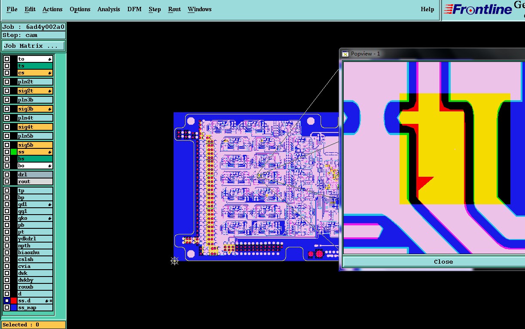
Task: Select the ydkdrl layer row
Action: pyautogui.click(x=35, y=239)
